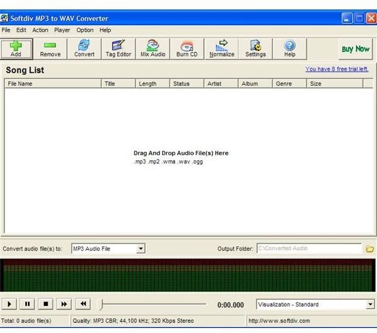Open the Option menu

pyautogui.click(x=85, y=30)
